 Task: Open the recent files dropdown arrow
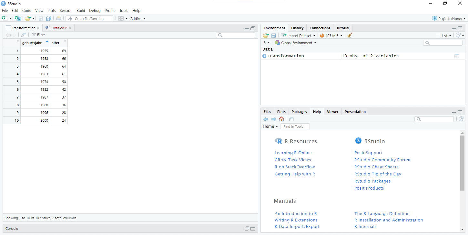click(33, 19)
